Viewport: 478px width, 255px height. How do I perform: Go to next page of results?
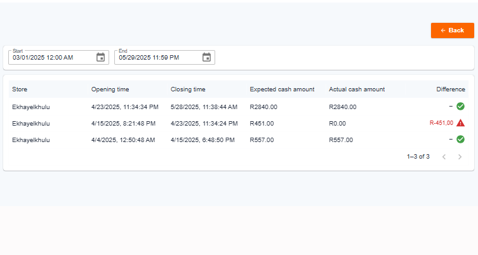[x=460, y=157]
